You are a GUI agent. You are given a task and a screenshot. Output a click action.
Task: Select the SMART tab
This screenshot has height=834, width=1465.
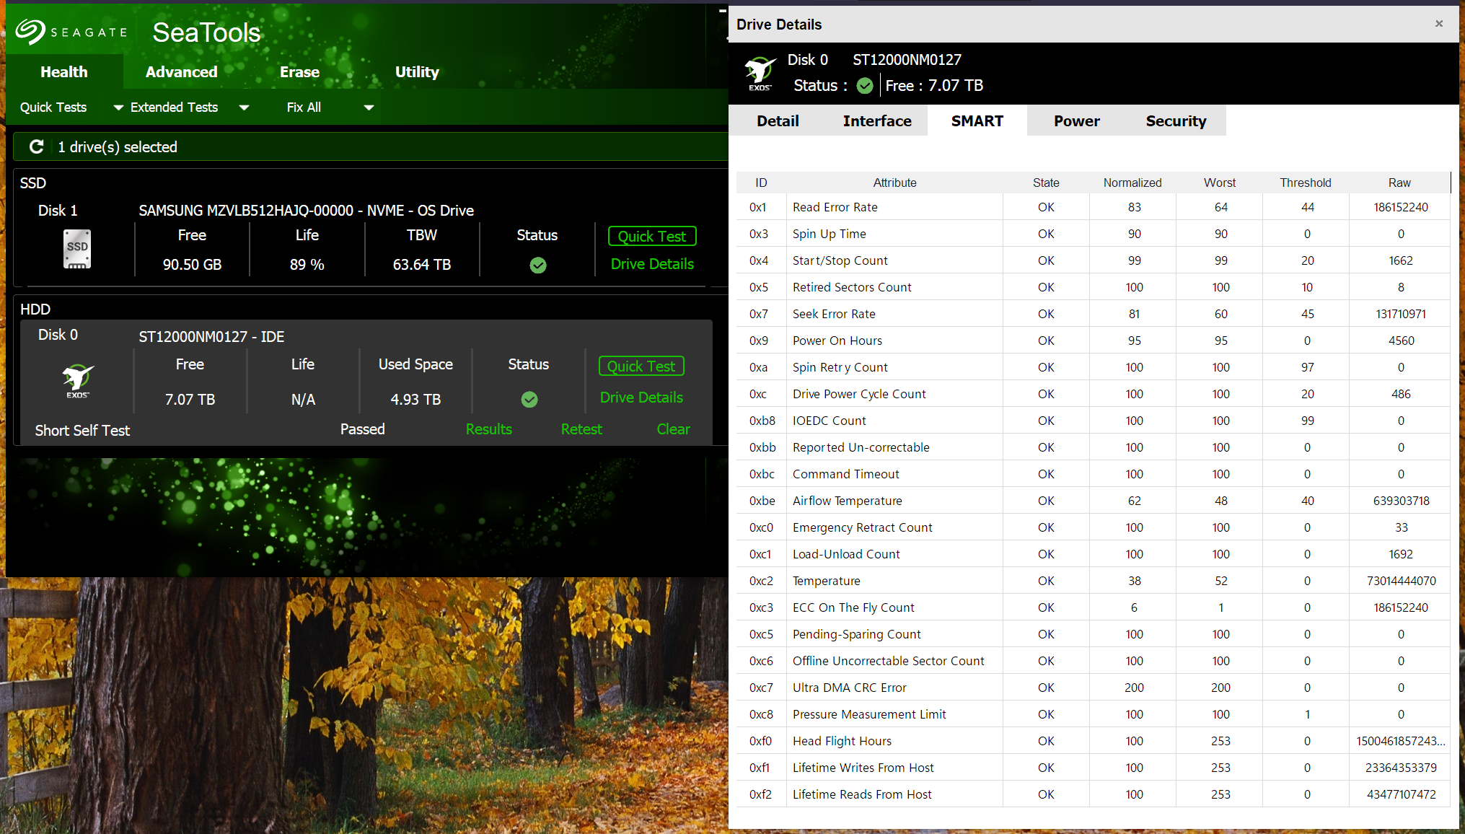coord(977,120)
